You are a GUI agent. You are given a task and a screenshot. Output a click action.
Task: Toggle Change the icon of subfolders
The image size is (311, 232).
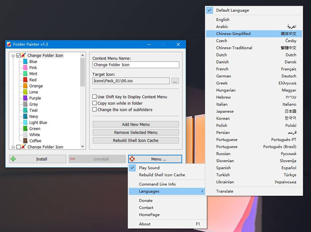[95, 109]
